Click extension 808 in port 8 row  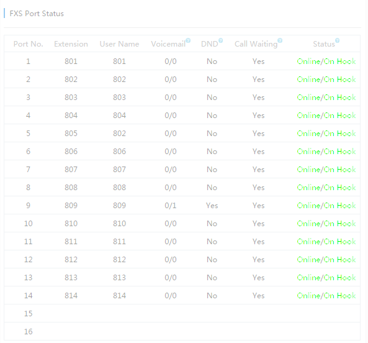pos(71,188)
